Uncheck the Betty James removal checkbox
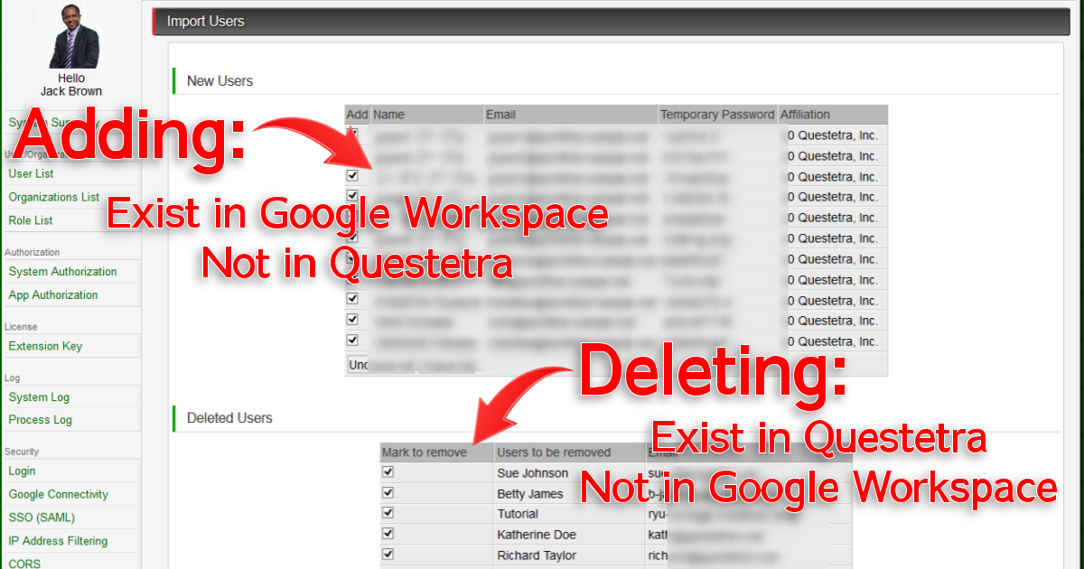This screenshot has height=569, width=1084. click(388, 493)
